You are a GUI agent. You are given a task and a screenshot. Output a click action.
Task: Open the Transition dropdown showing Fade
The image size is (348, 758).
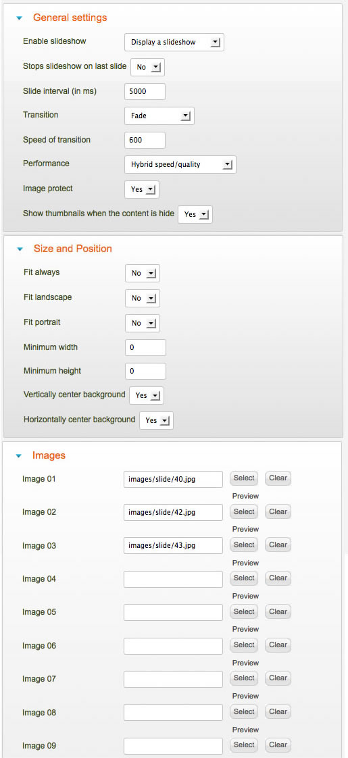159,116
